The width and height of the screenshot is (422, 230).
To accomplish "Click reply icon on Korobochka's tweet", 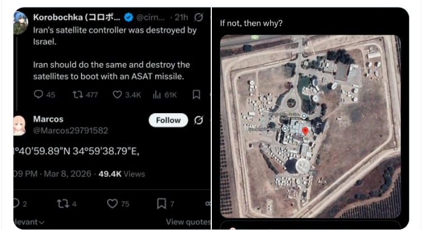I will click(x=39, y=95).
